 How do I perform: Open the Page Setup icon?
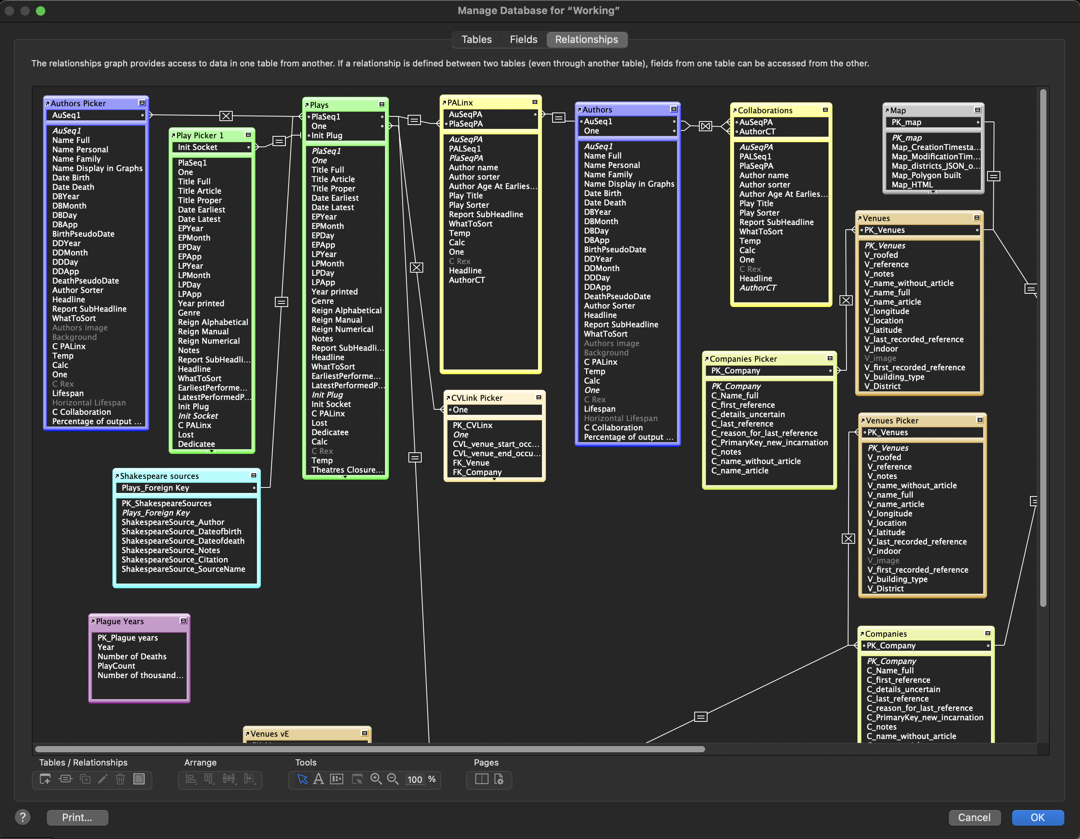click(499, 779)
